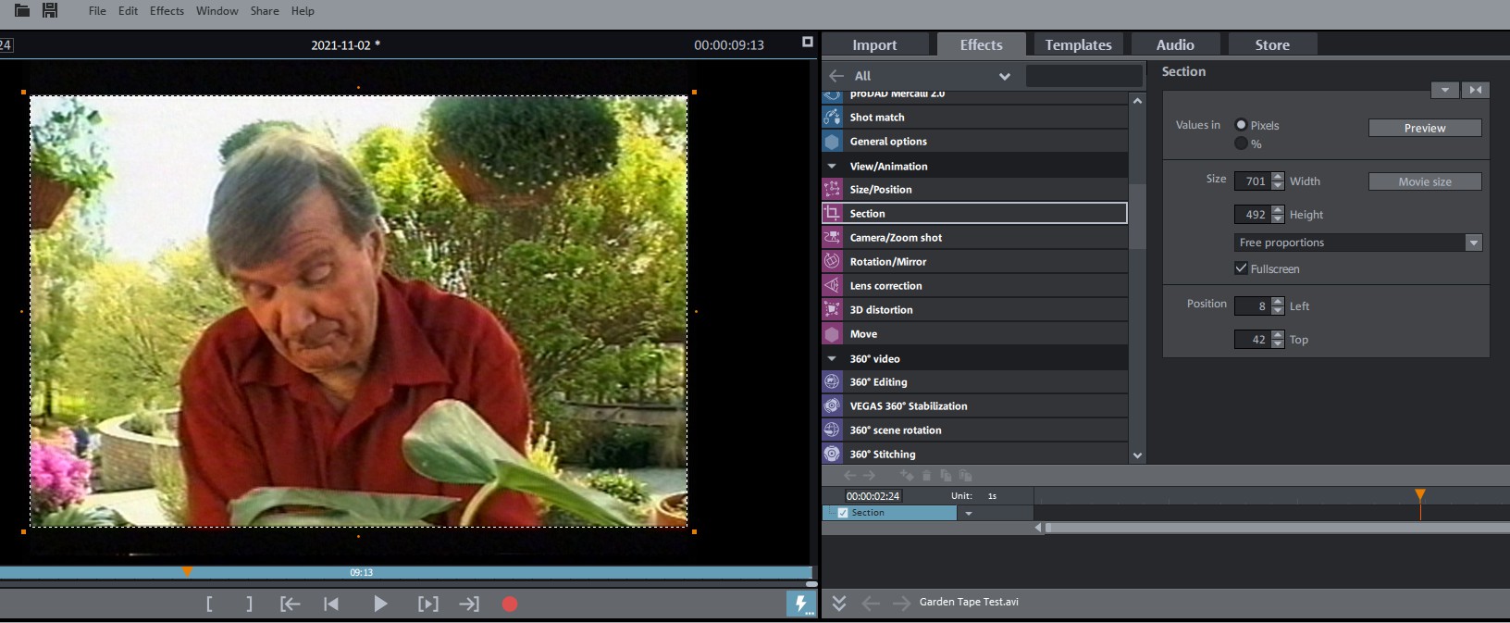Open the Edit menu

point(129,11)
